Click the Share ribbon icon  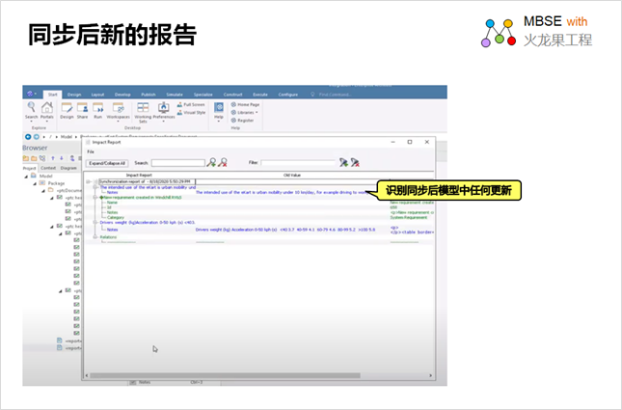(x=82, y=108)
